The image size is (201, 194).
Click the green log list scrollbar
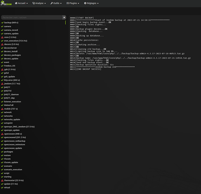pos(66,23)
